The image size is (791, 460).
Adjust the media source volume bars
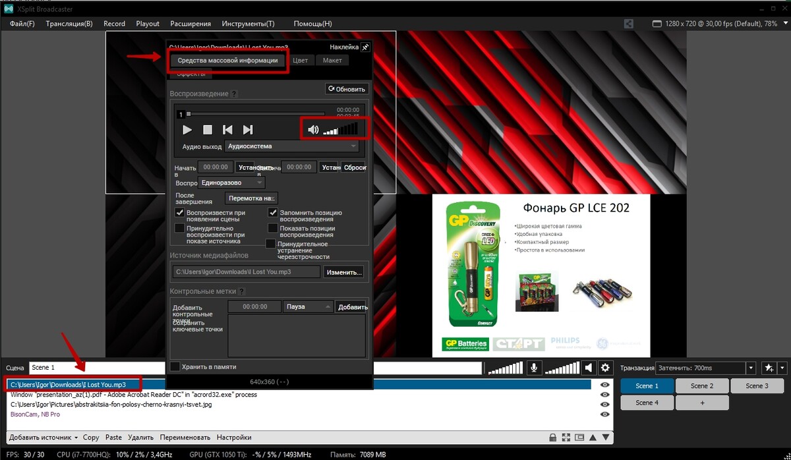[341, 129]
